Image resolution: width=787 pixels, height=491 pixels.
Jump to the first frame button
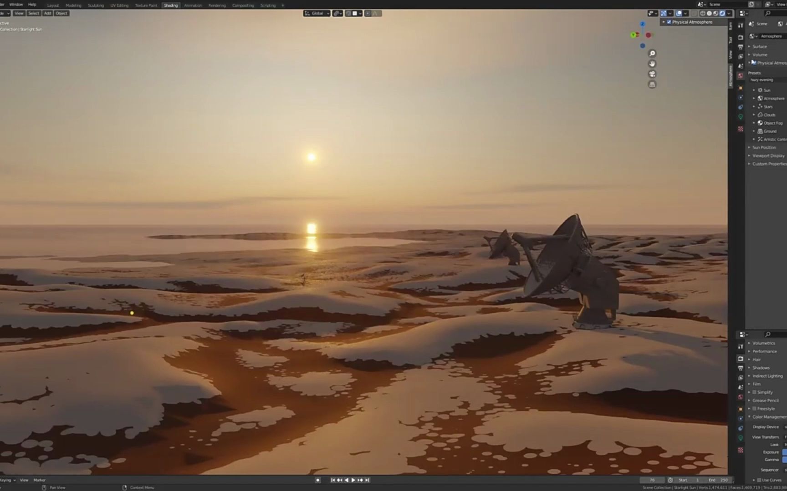tap(333, 480)
